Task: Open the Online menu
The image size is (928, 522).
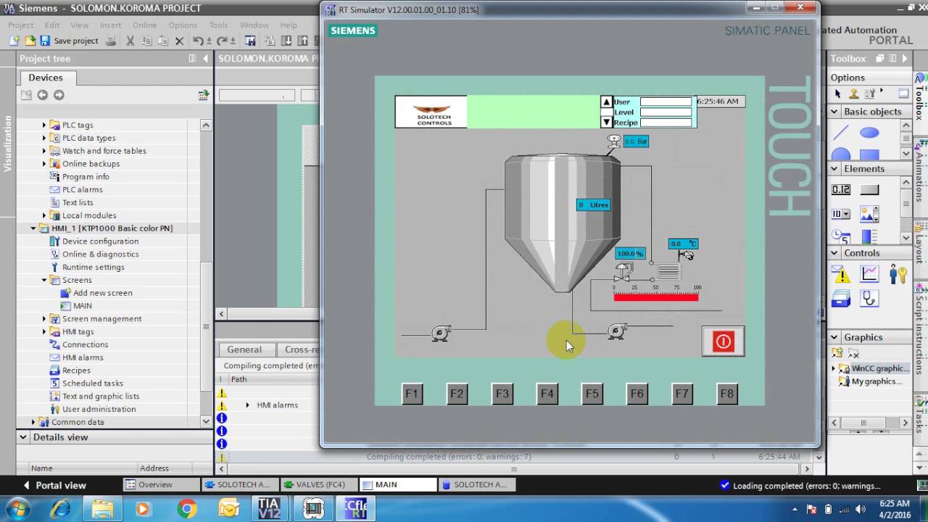Action: 144,25
